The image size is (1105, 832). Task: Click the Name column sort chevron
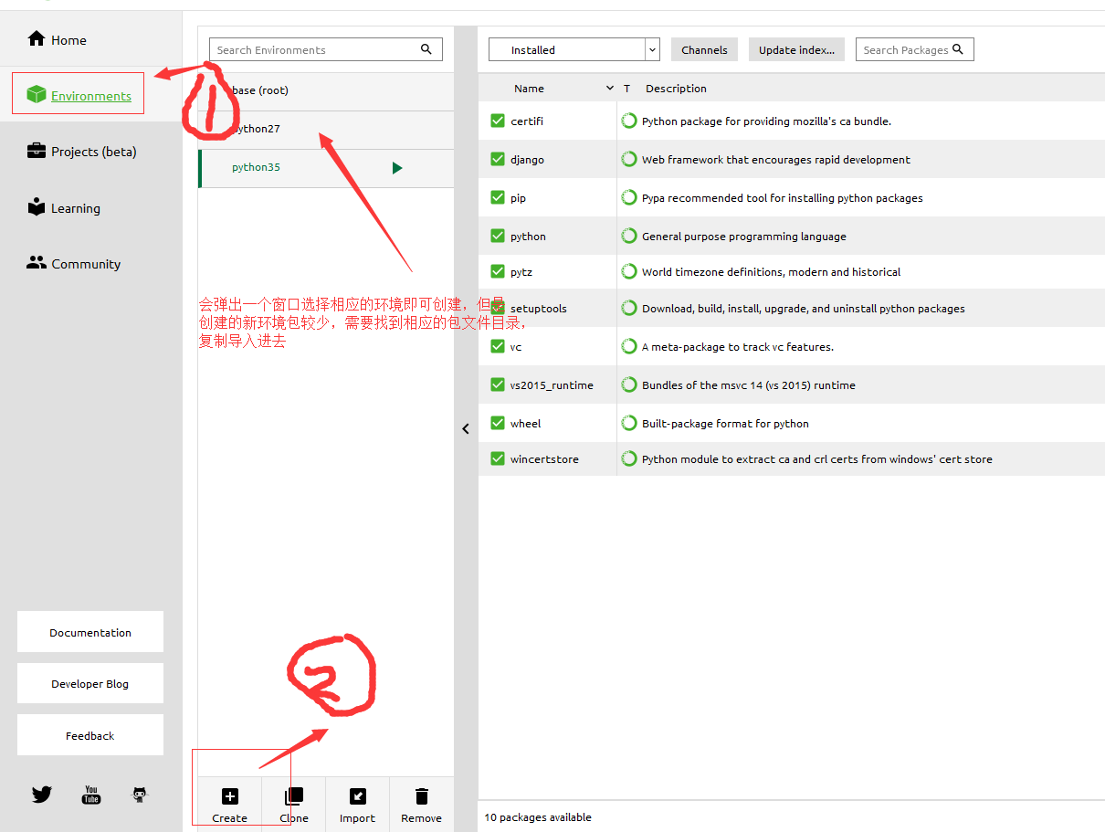point(610,89)
